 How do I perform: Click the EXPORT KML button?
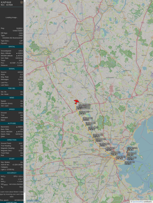(x=12, y=202)
